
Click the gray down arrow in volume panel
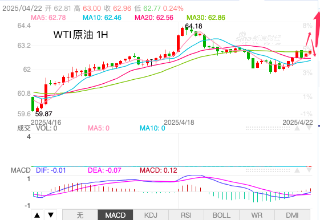tap(309, 128)
